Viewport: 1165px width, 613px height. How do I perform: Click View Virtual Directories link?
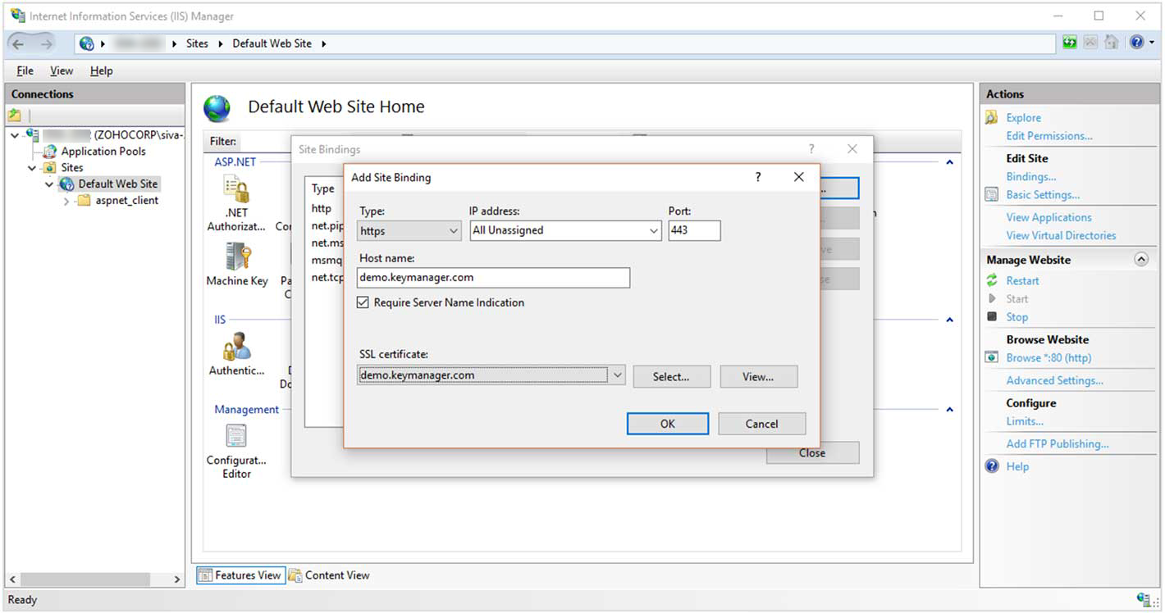1062,235
